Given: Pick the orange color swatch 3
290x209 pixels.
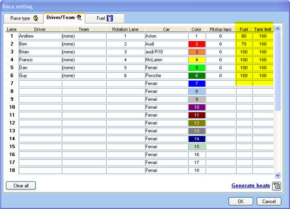Looking at the screenshot, I should point(197,52).
